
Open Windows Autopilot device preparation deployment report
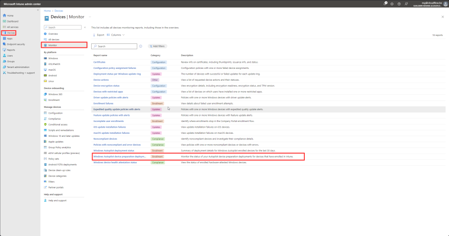pyautogui.click(x=120, y=157)
